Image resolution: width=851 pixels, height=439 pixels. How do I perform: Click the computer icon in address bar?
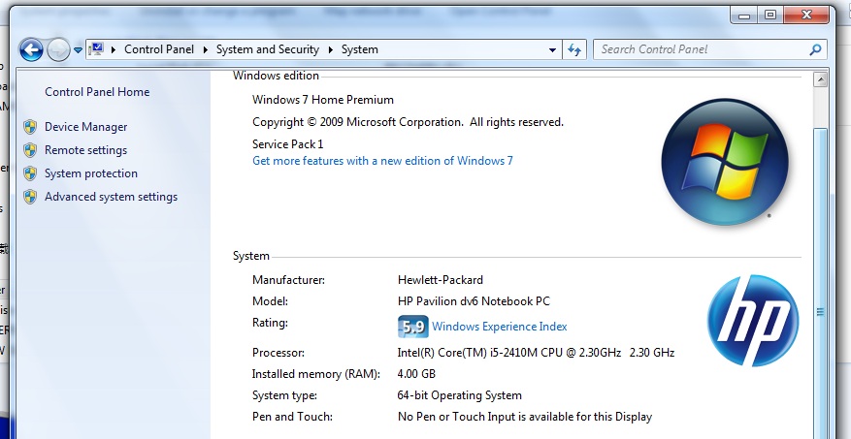click(97, 49)
